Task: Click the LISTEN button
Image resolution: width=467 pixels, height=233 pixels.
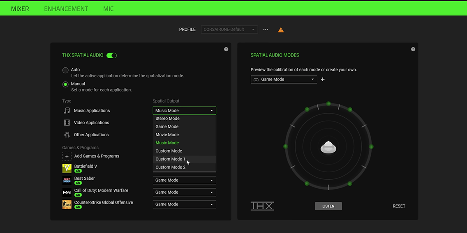Action: (328, 206)
